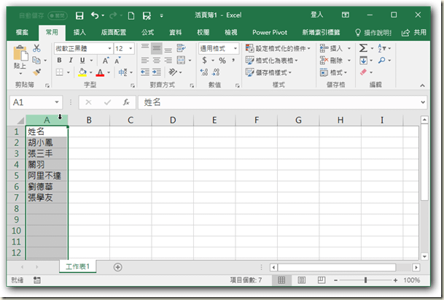Viewport: 444px width, 300px height.
Task: Toggle Normal view in status bar
Action: (x=281, y=280)
